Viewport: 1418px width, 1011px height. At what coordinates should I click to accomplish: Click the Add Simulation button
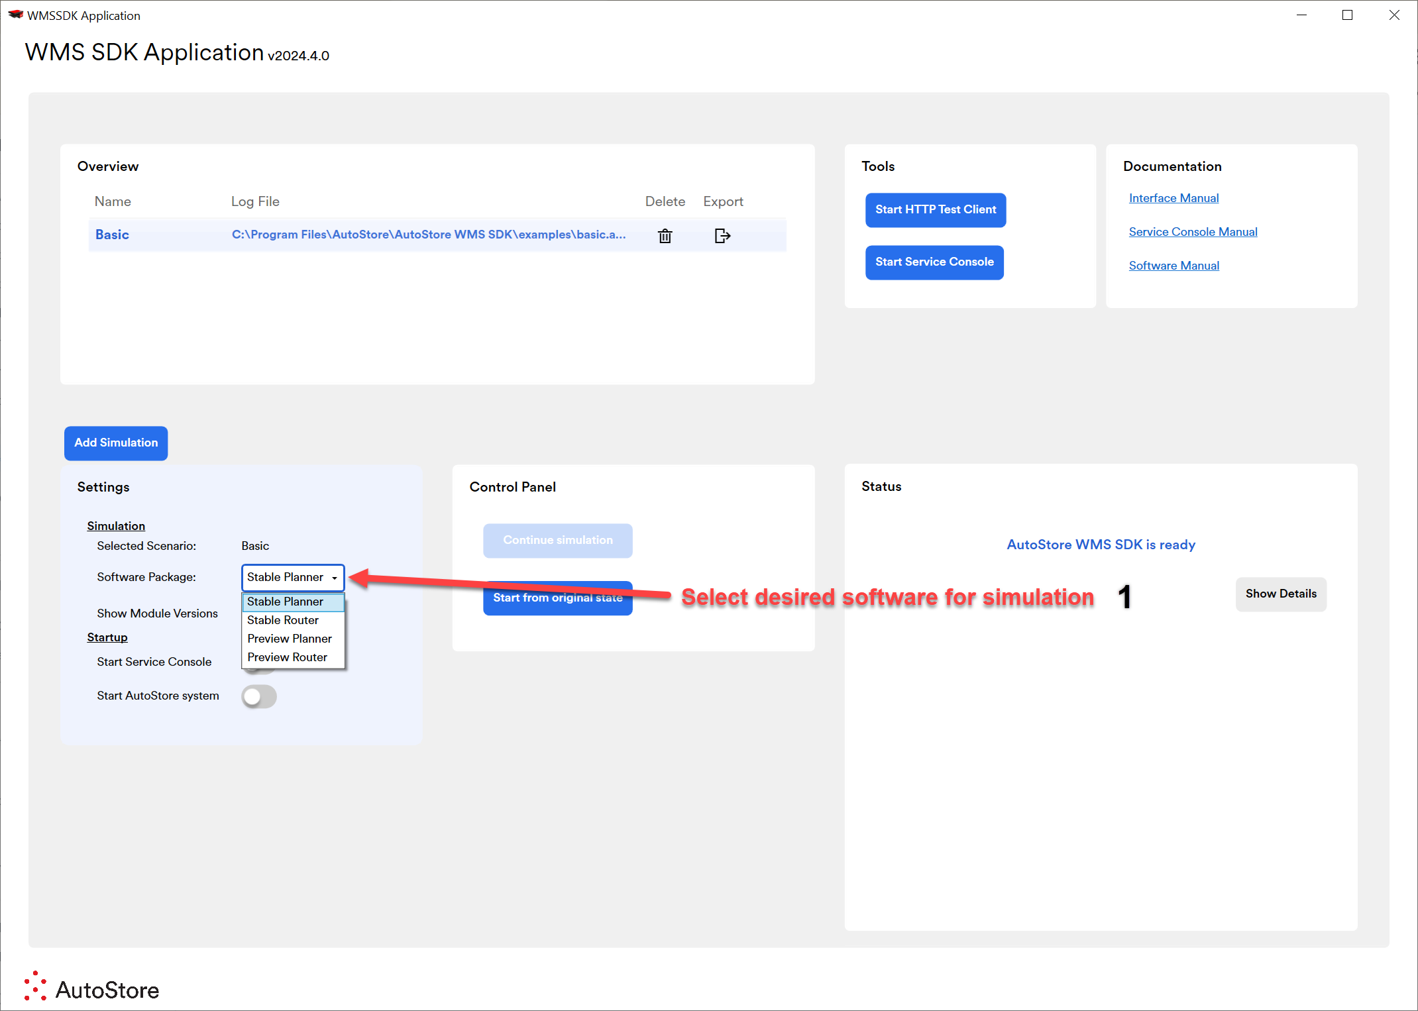116,443
